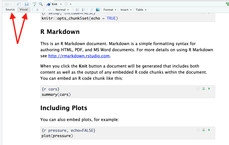Open chunk options for pressure chunk
The height and width of the screenshot is (145, 229).
198,130
